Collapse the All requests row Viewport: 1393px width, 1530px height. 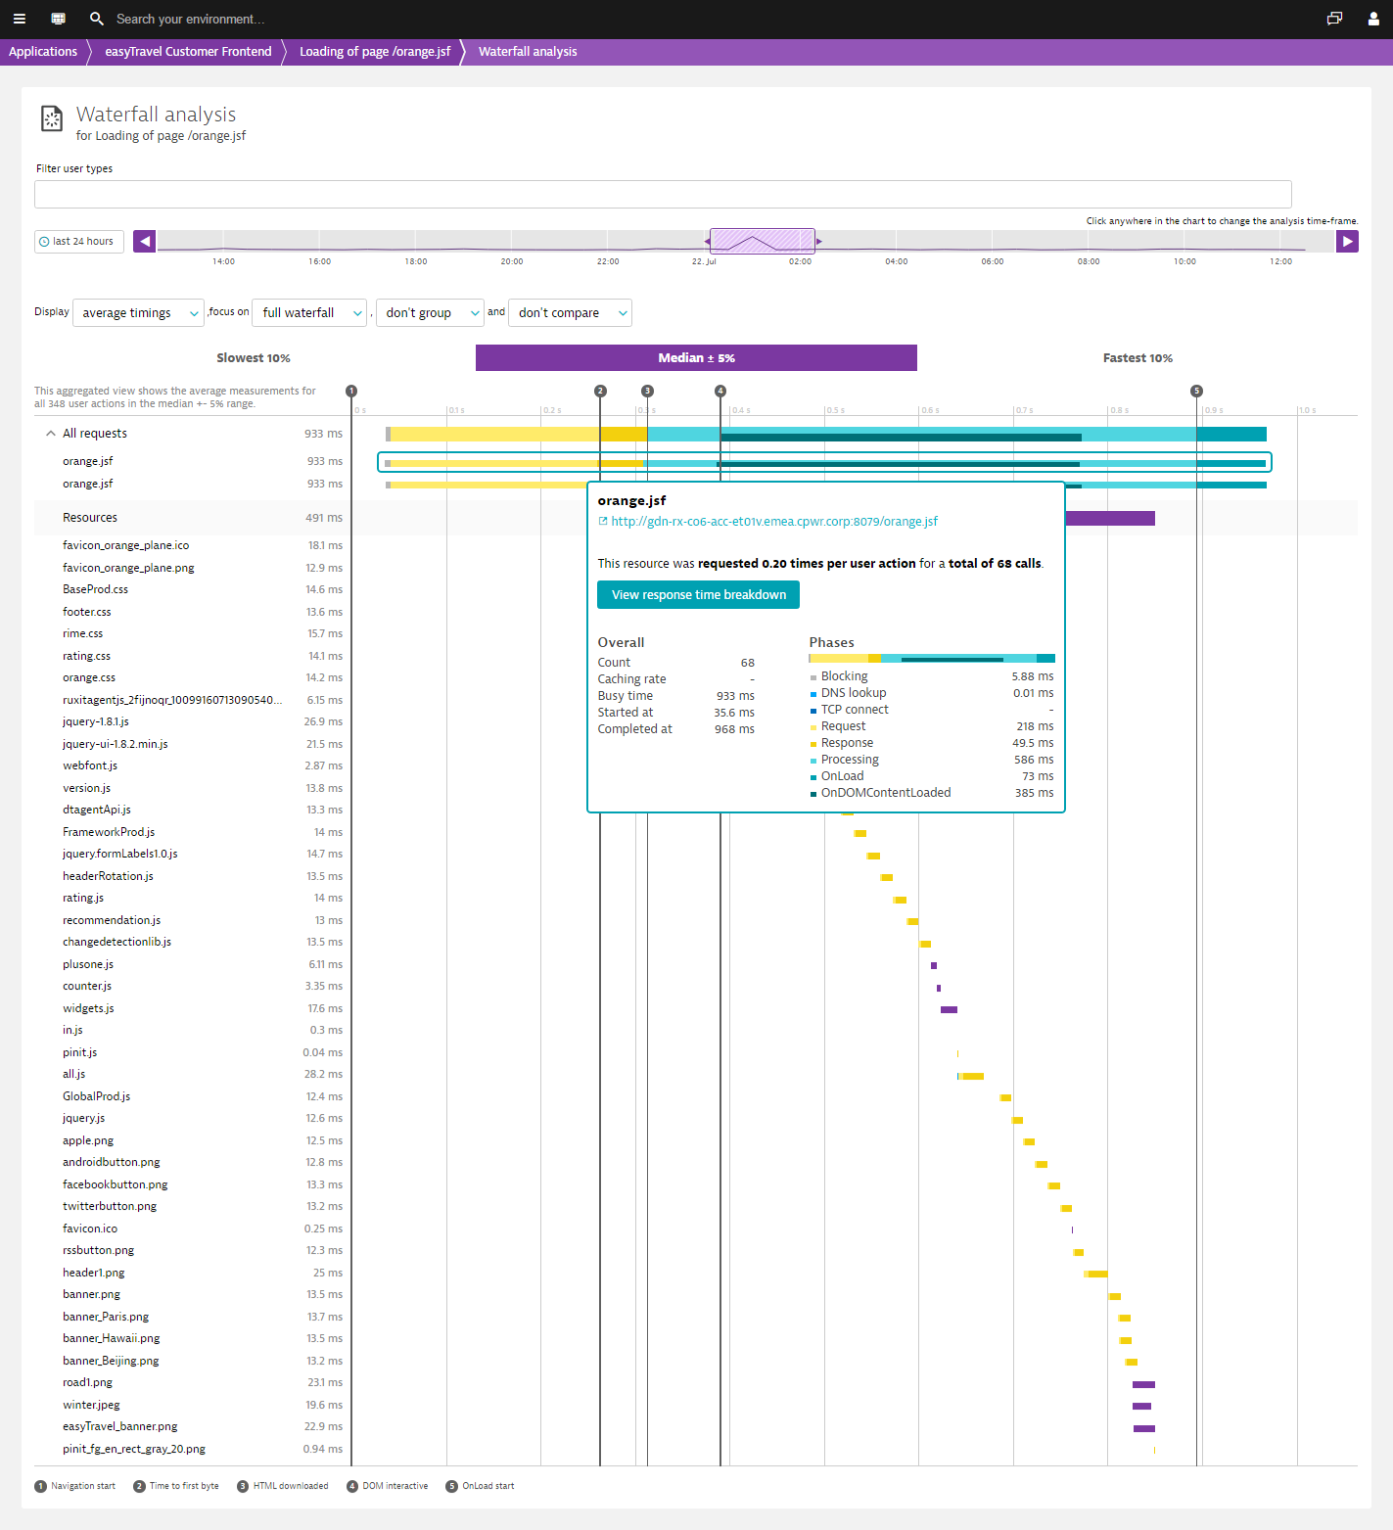(x=51, y=434)
